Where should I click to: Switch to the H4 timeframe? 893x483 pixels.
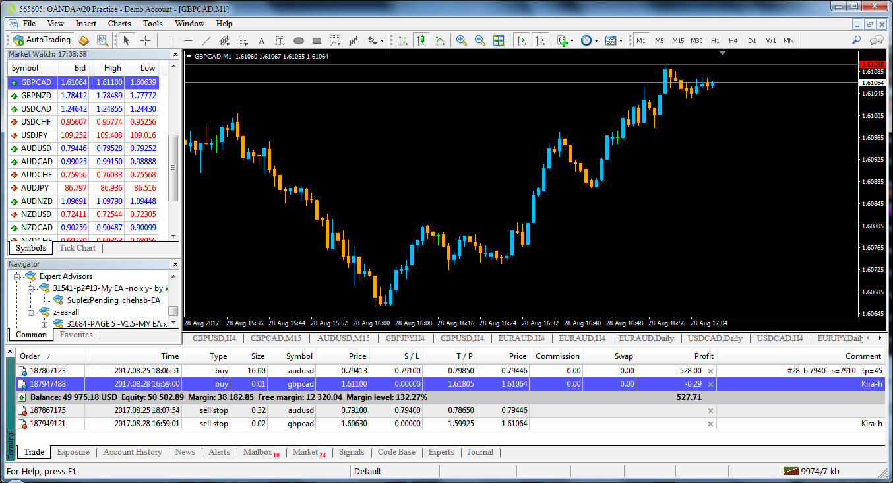click(733, 40)
